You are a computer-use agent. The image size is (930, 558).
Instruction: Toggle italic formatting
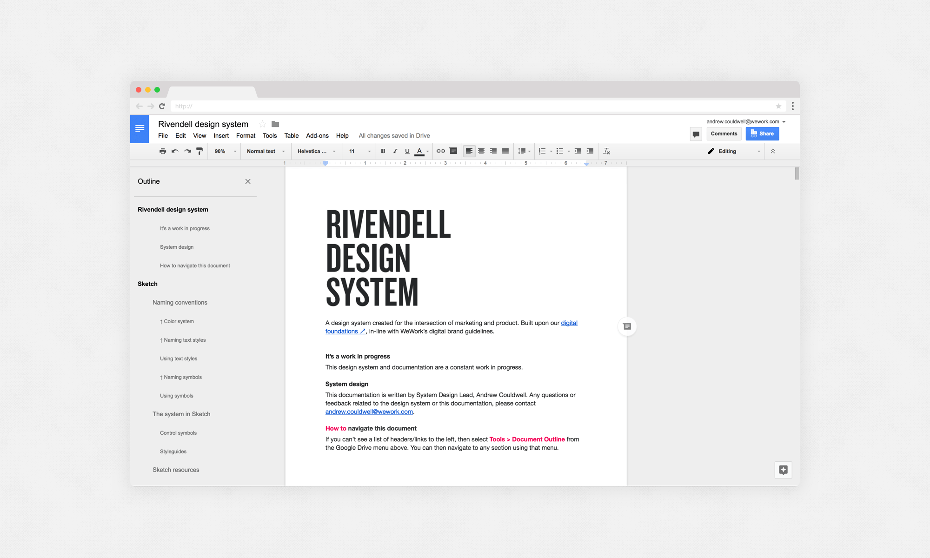[395, 151]
